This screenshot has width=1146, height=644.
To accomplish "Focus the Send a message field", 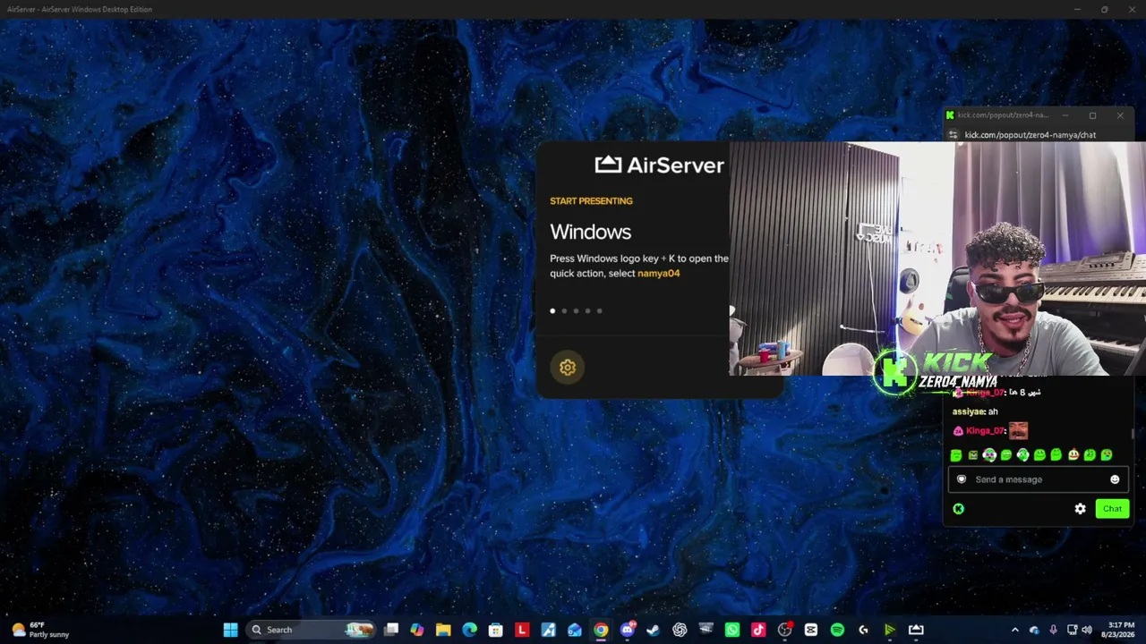I will [x=1039, y=479].
